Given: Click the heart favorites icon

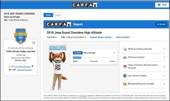Looking at the screenshot, I should (x=10, y=70).
